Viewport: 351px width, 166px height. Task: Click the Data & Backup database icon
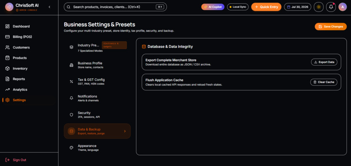pos(71,131)
